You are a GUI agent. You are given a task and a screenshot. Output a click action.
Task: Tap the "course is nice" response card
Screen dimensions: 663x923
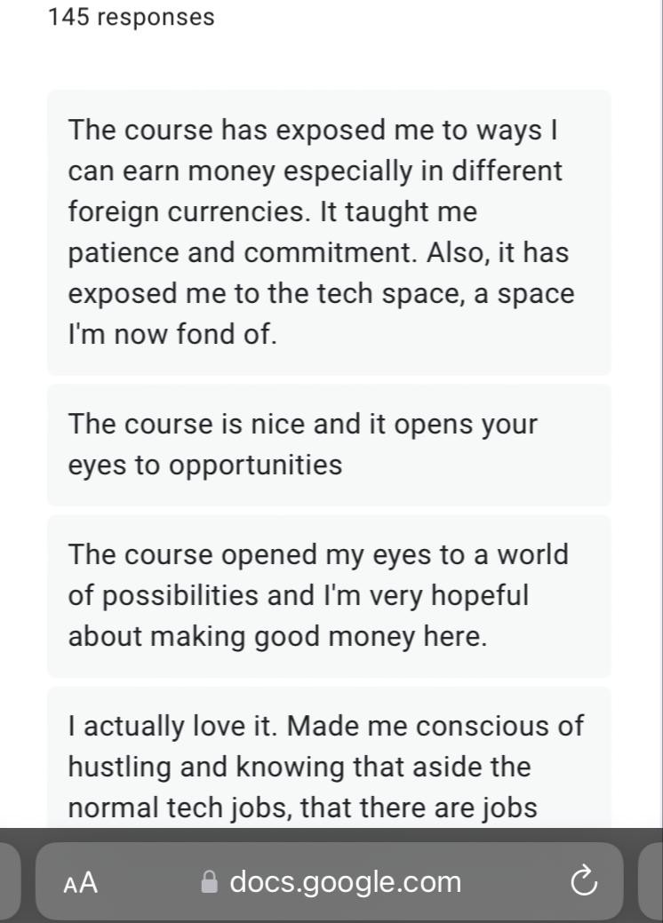[x=329, y=444]
